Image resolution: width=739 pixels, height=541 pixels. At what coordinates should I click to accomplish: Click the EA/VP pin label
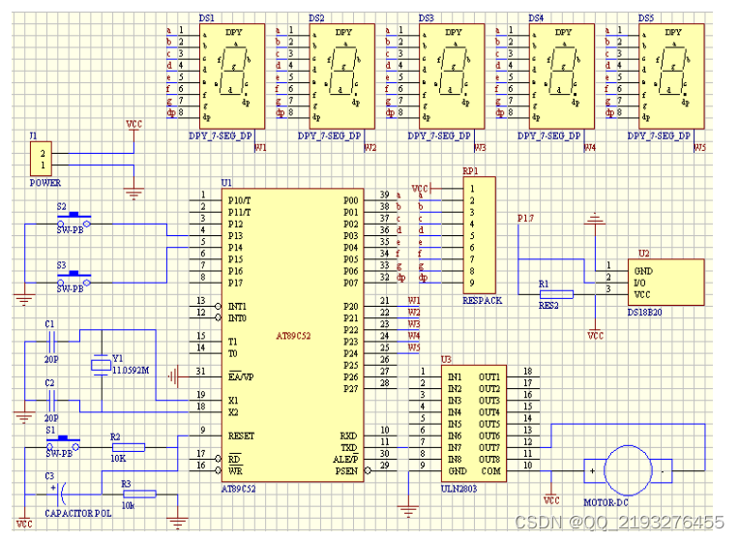[x=241, y=376]
